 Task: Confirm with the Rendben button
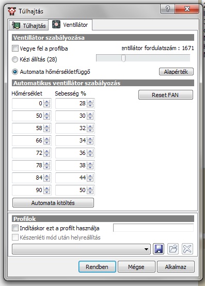(97, 267)
